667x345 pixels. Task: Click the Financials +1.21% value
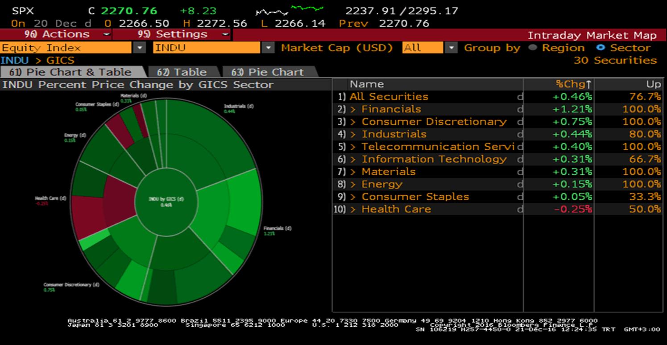pyautogui.click(x=572, y=109)
